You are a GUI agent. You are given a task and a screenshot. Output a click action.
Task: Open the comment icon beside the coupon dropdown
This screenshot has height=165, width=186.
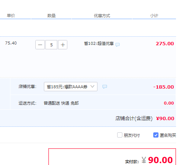pos(105,86)
